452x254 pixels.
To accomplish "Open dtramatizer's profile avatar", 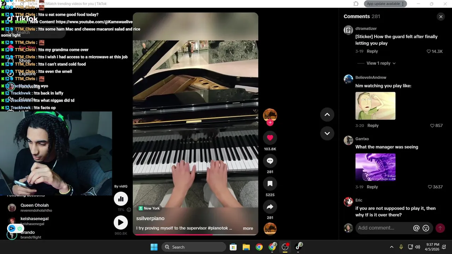I will (x=348, y=30).
